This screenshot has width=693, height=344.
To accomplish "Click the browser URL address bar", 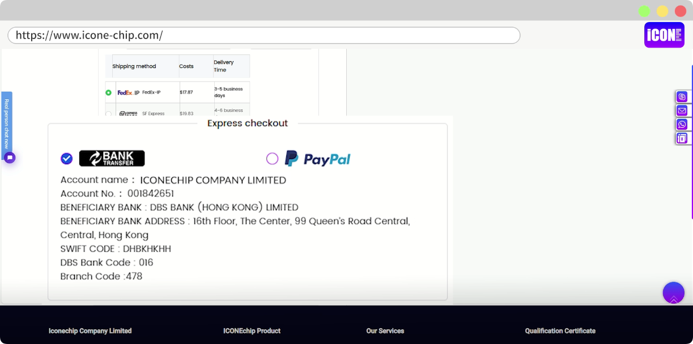I will pyautogui.click(x=264, y=35).
